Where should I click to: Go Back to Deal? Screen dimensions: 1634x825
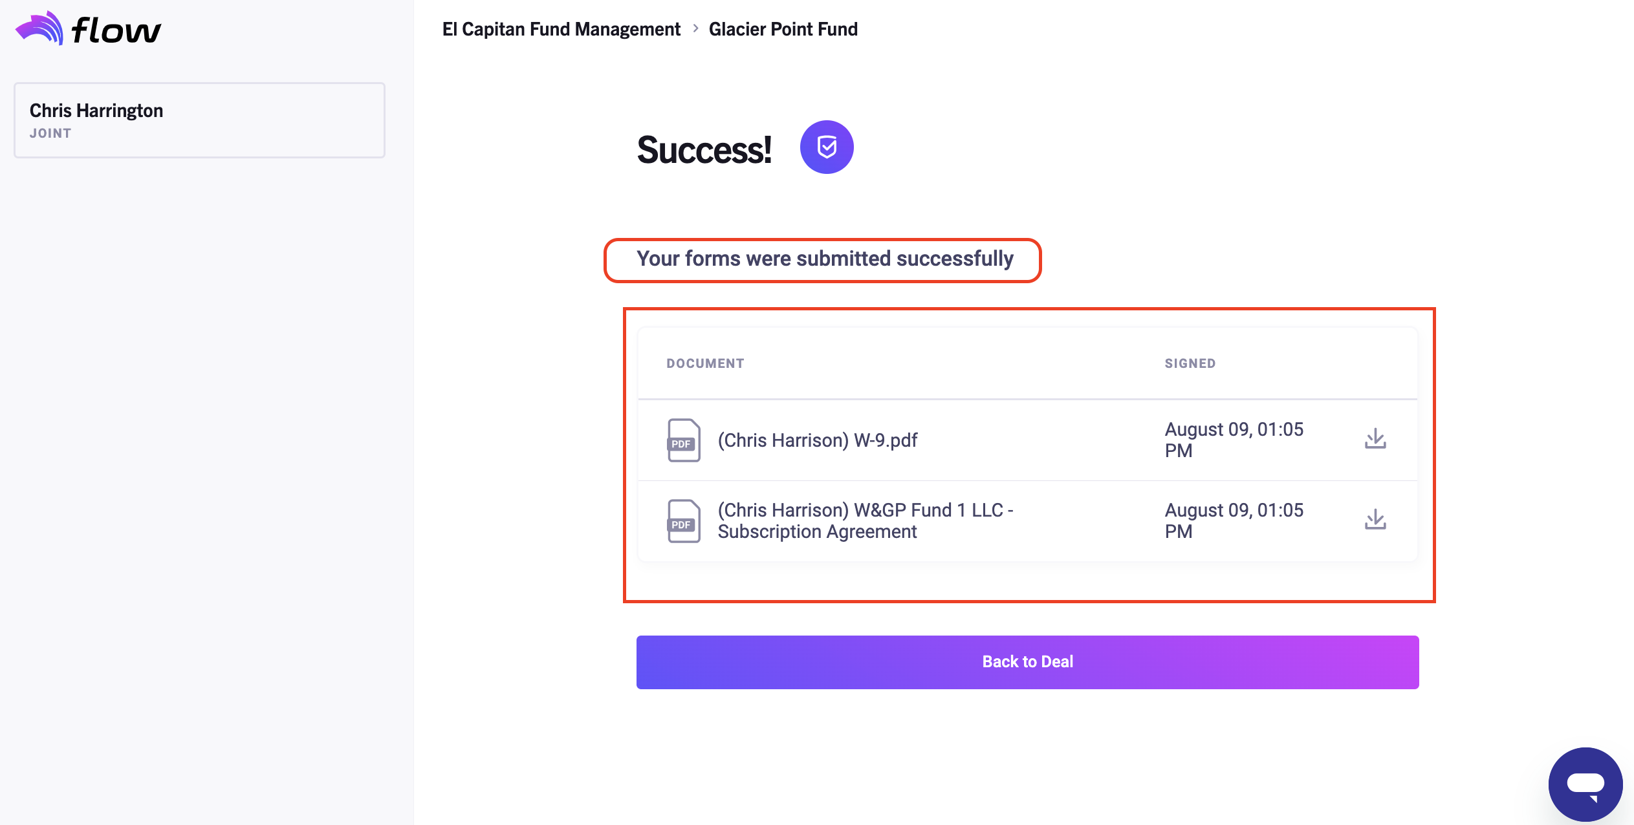[x=1027, y=662]
